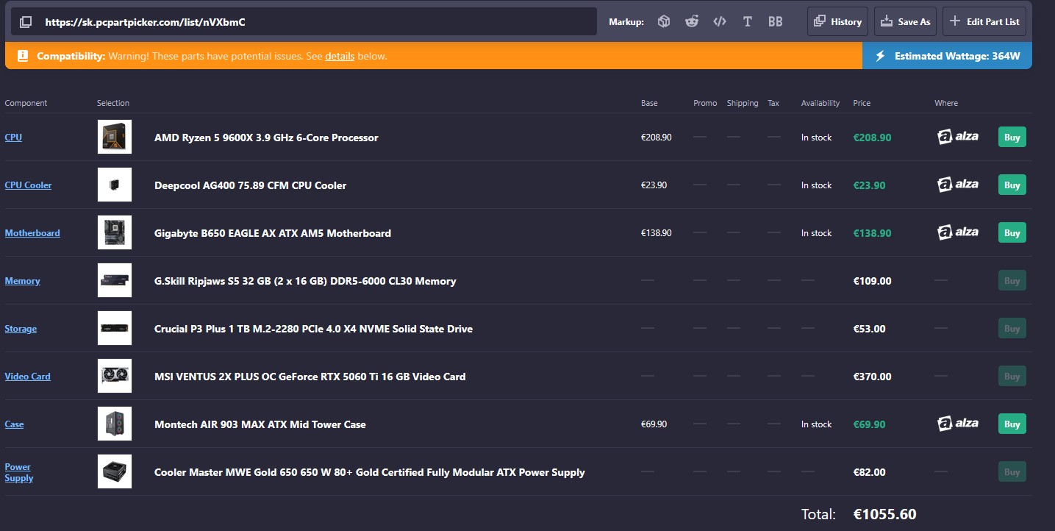Open Montech AIR 903 MAX case product name
The image size is (1055, 531).
coord(260,424)
